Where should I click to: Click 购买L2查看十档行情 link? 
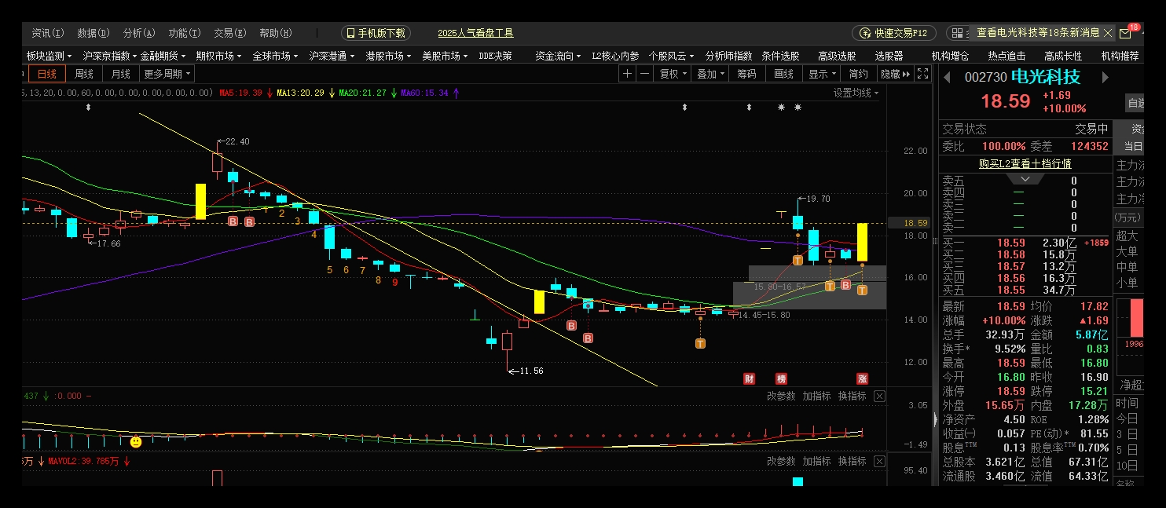(1025, 164)
